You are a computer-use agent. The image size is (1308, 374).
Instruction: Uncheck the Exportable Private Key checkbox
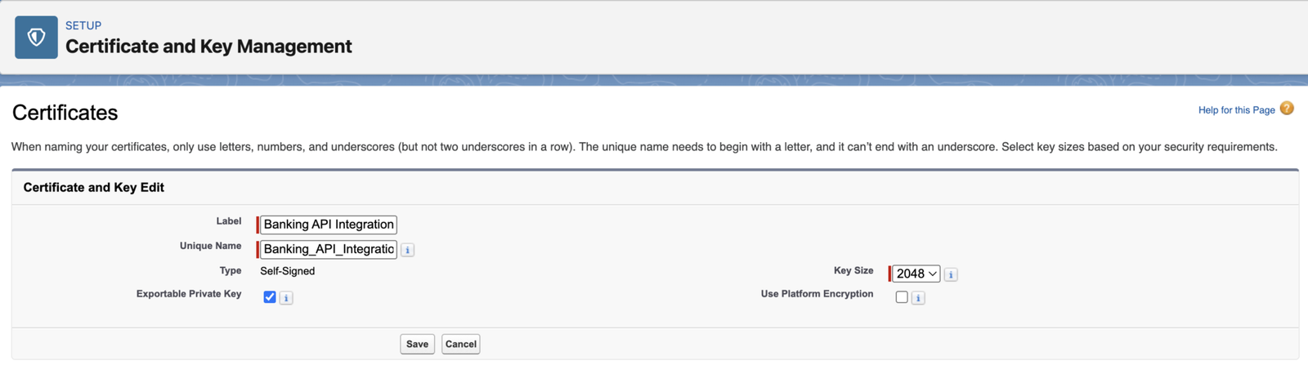pos(270,297)
